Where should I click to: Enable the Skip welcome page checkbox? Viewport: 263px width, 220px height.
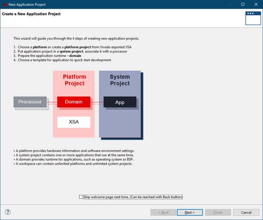pyautogui.click(x=81, y=197)
